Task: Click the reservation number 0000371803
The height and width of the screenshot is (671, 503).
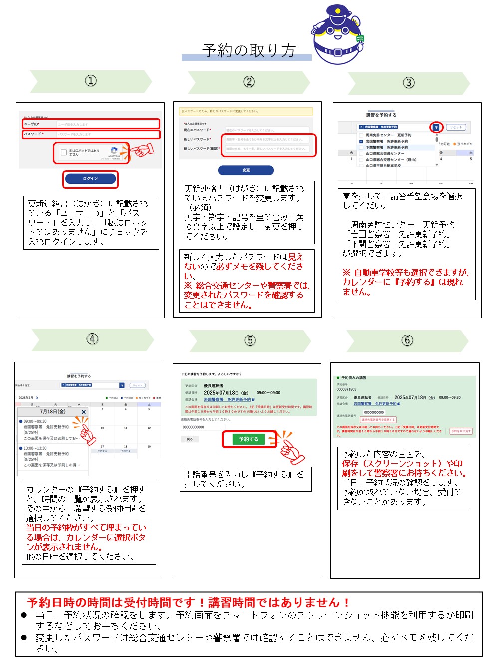Action: (x=346, y=389)
